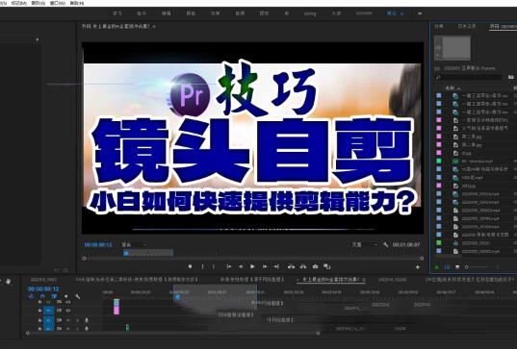Viewport: 517px width, 349px height.
Task: Open the Button Editor plus icon
Action: click(418, 267)
